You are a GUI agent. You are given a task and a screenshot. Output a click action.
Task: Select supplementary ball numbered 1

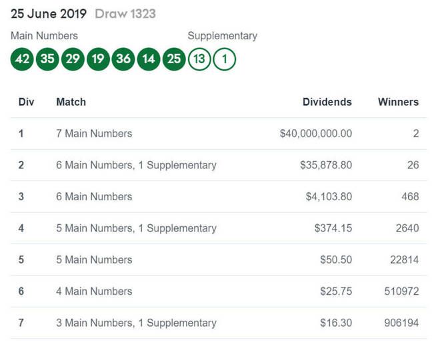225,59
